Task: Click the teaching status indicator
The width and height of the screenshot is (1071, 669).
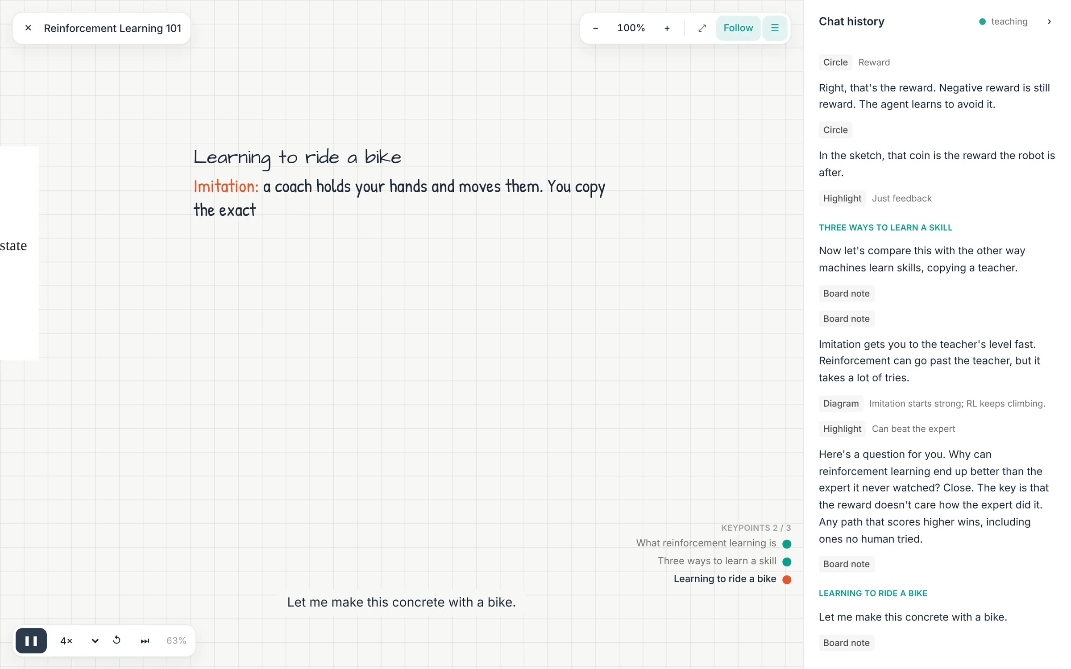Action: click(x=1003, y=21)
